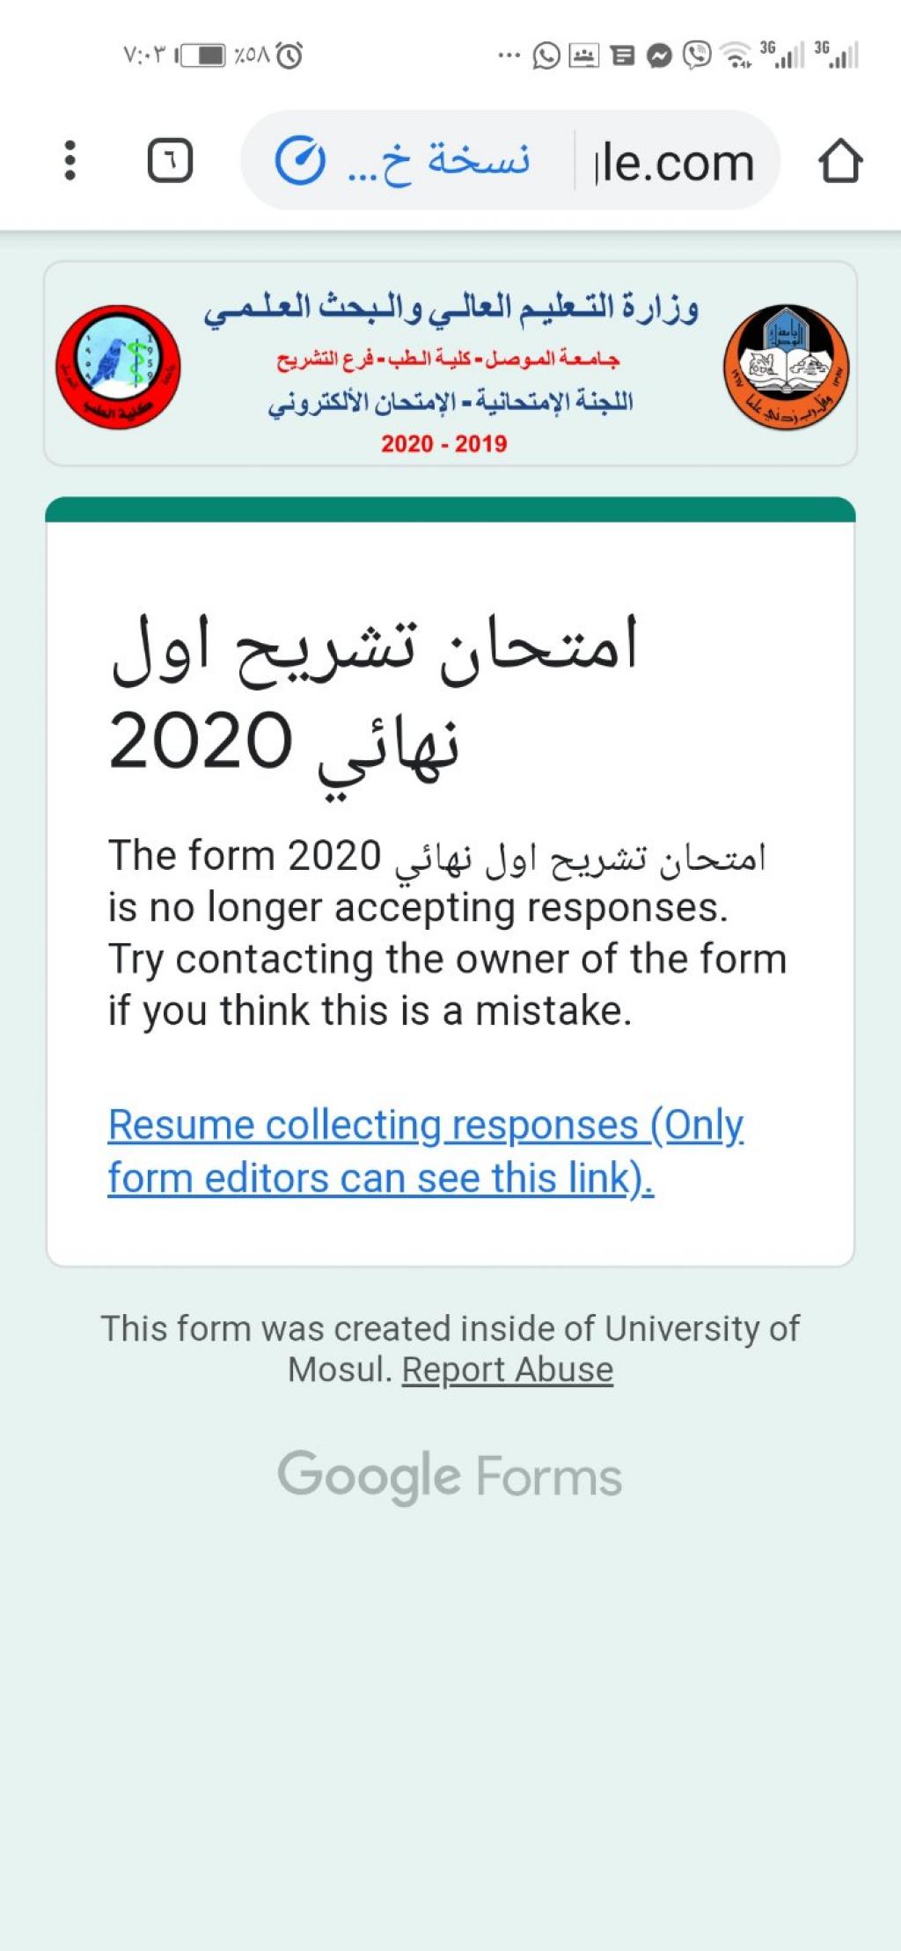Viewport: 901px width, 1951px height.
Task: Click the Report Abuse link
Action: coord(508,1370)
